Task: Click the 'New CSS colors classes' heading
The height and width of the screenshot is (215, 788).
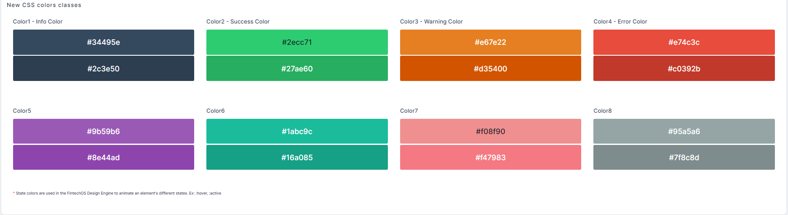Action: [x=44, y=5]
